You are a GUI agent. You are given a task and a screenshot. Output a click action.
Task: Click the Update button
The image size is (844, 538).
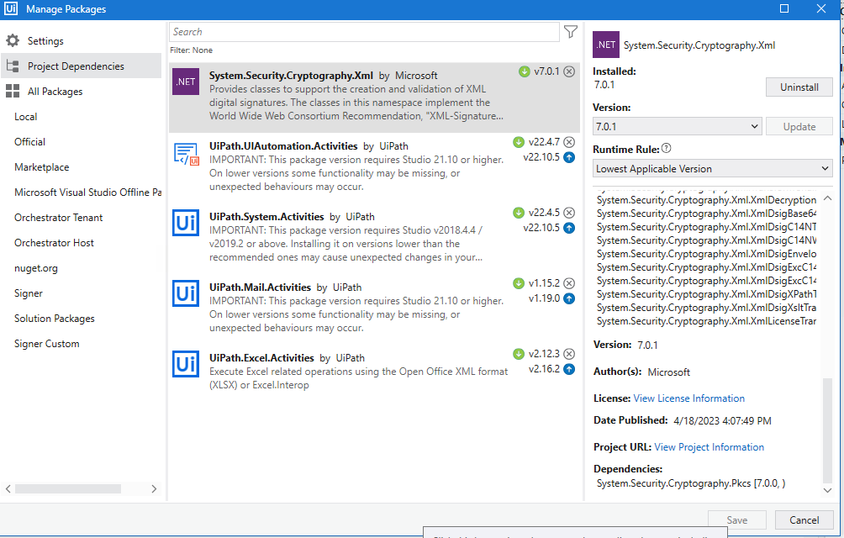799,126
